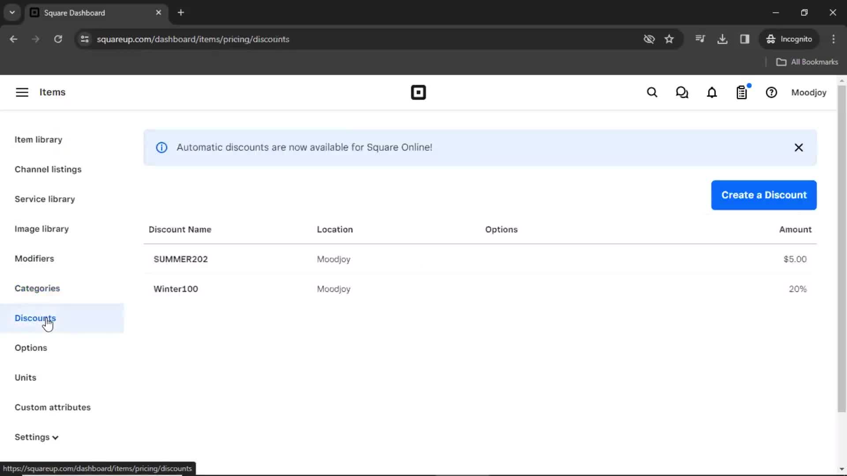
Task: Open the Winter100 discount details
Action: coord(176,289)
